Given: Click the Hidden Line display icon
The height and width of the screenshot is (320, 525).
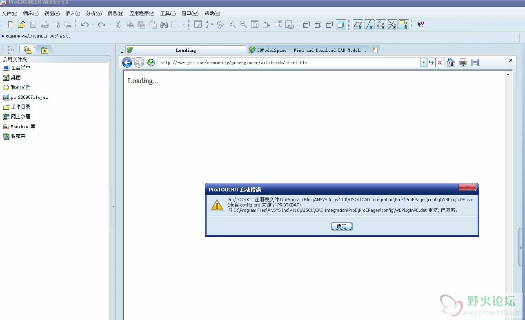Looking at the screenshot, I should (x=318, y=24).
